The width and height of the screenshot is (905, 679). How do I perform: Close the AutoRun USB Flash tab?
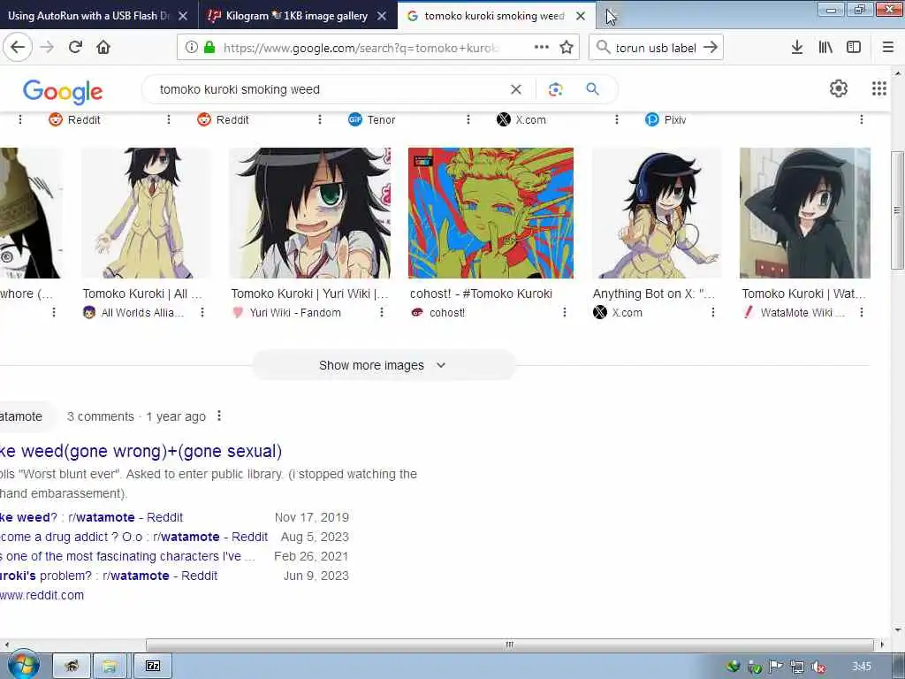click(x=183, y=16)
